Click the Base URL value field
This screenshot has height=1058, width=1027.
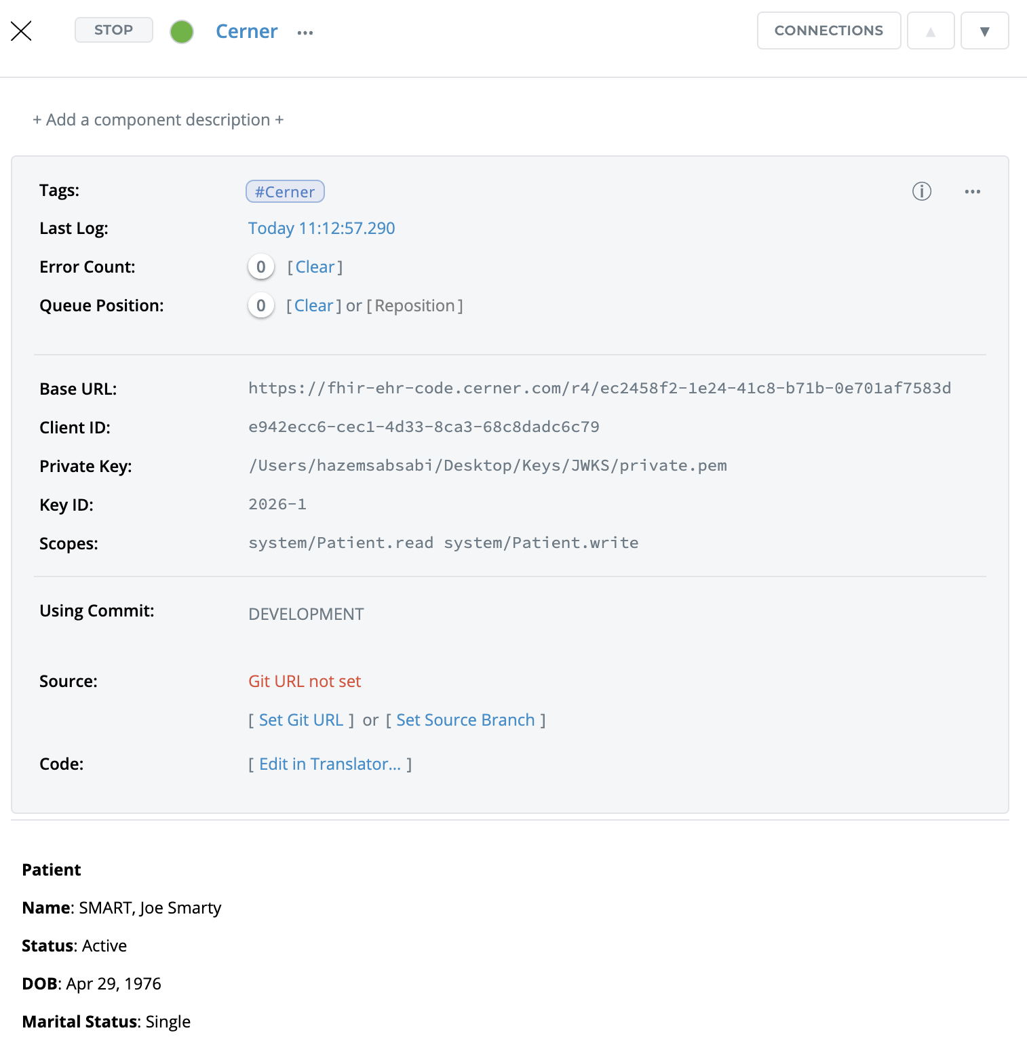[599, 389]
